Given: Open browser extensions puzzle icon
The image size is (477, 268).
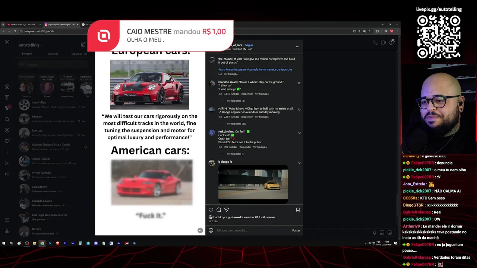Looking at the screenshot, I should pos(378,31).
